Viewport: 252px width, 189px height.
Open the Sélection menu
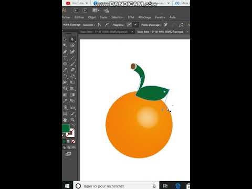[118, 17]
